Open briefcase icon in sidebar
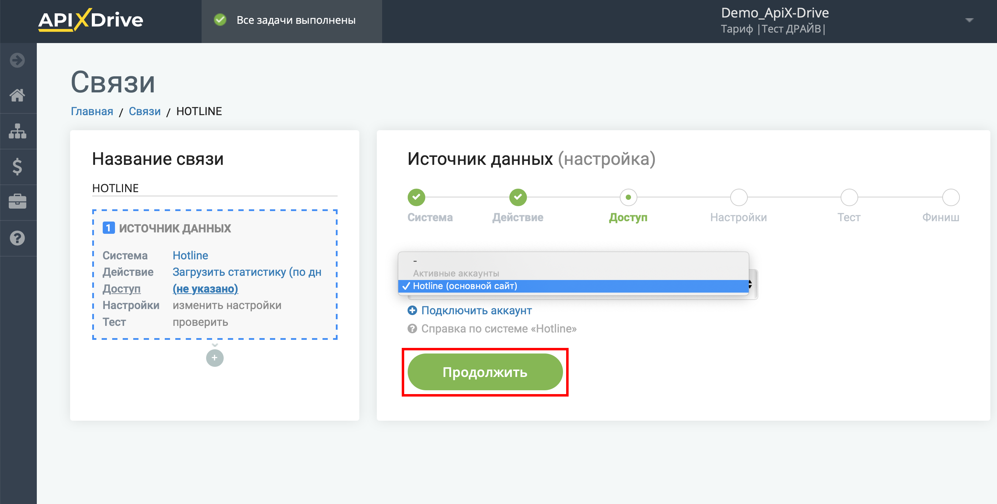997x504 pixels. (18, 201)
